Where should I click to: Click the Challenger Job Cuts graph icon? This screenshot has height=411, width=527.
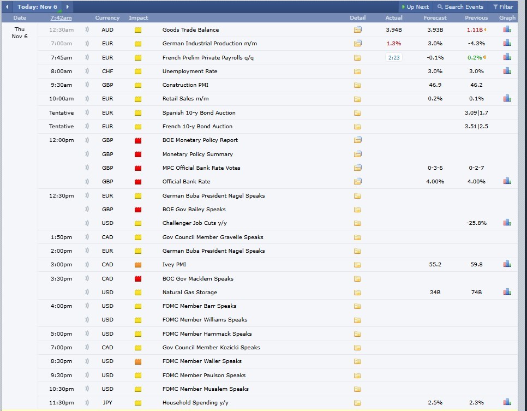point(507,223)
